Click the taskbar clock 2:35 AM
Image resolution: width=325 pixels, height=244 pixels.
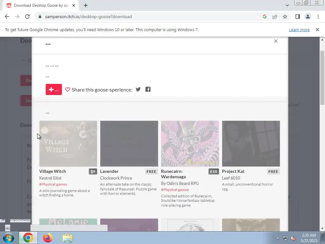[x=309, y=238]
